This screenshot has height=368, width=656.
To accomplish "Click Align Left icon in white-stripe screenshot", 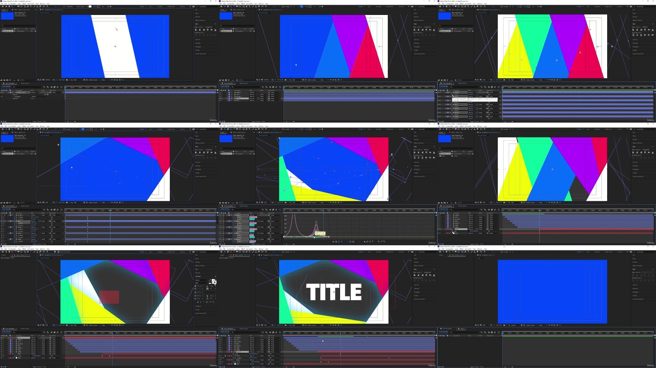I will pos(196,30).
